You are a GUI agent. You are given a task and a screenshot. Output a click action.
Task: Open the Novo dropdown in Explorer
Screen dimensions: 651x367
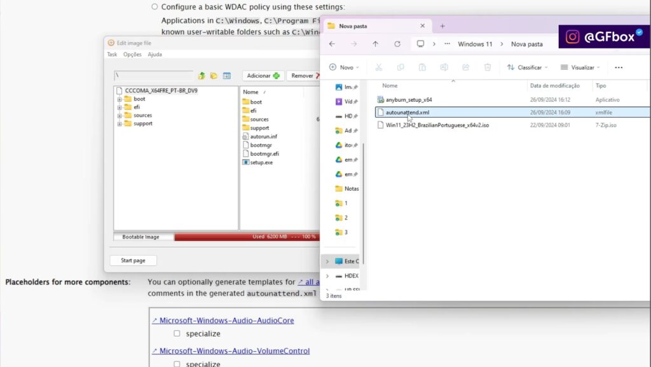pyautogui.click(x=344, y=67)
